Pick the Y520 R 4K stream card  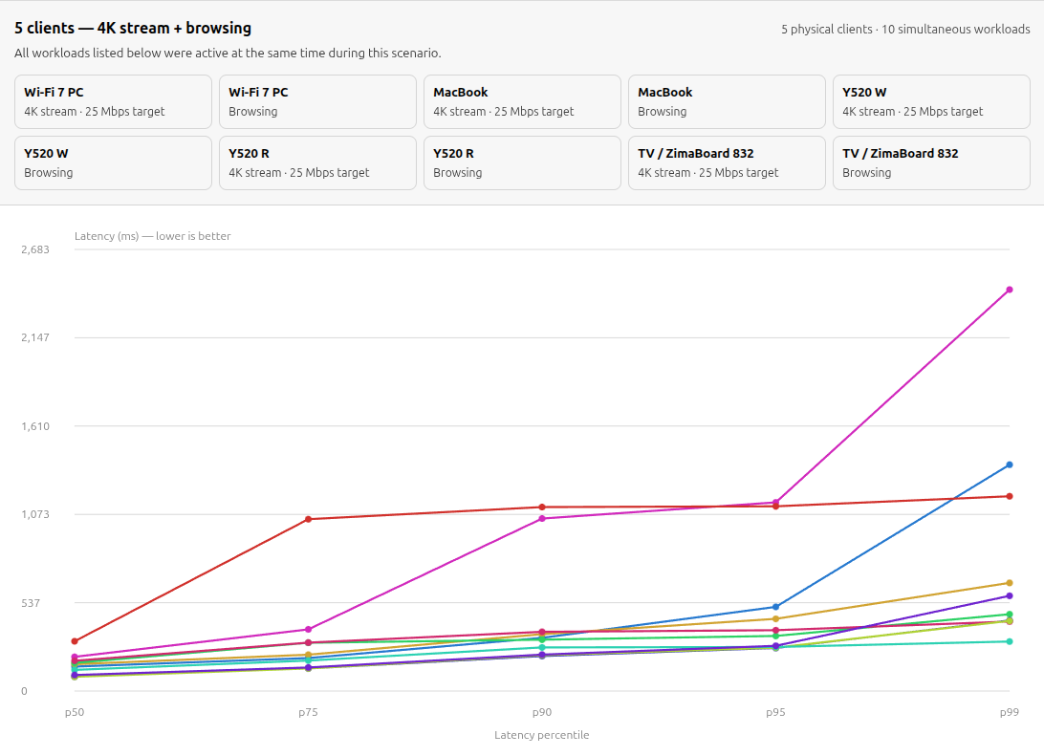pos(317,163)
